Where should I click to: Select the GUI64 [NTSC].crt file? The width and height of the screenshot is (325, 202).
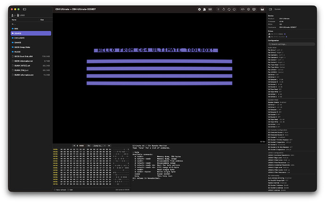coord(31,66)
